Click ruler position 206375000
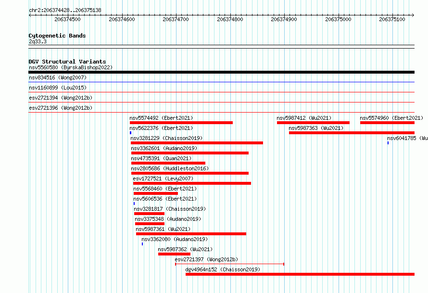The image size is (428, 293). pos(338,19)
